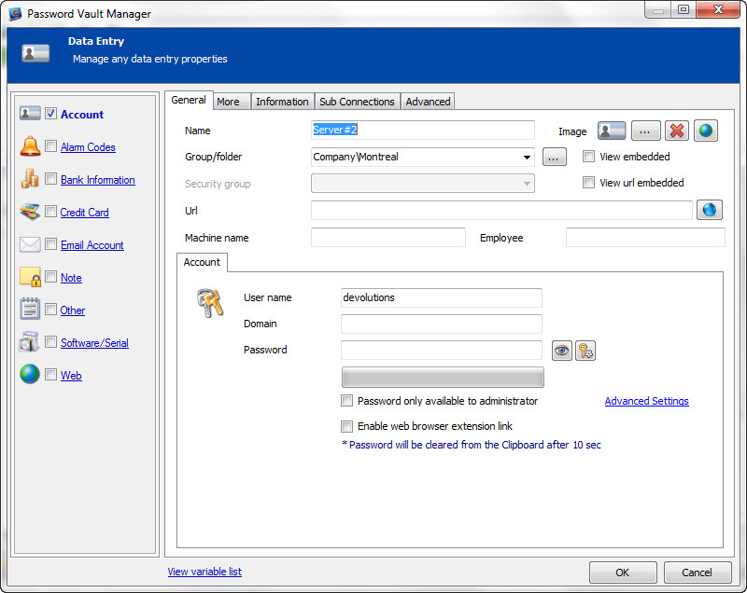Enable web browser extension link checkbox

coord(346,426)
